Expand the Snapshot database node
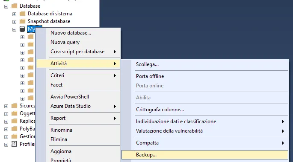This screenshot has width=293, height=162. point(14,22)
